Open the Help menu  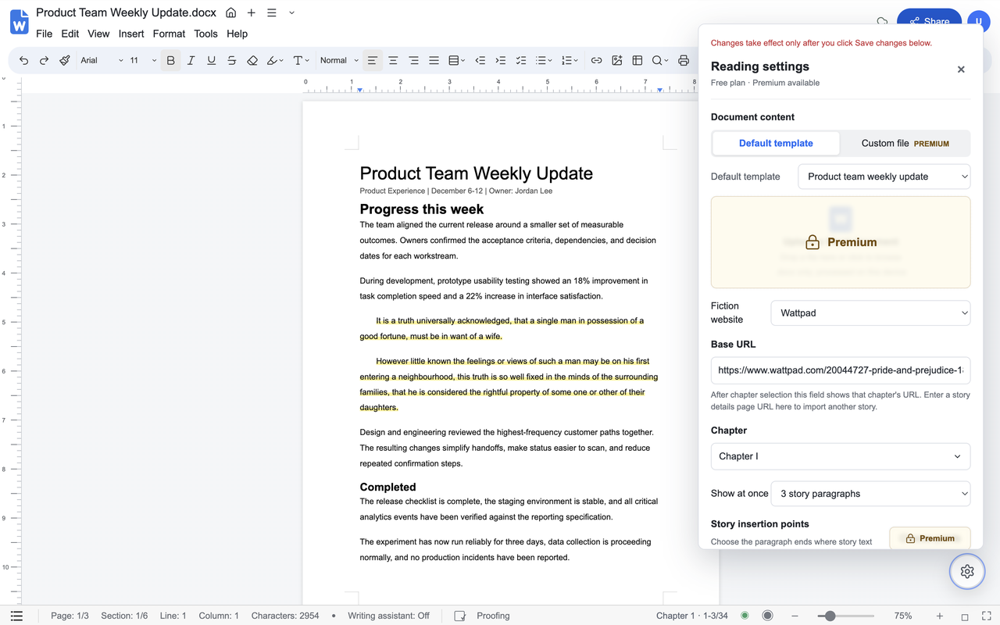point(237,34)
